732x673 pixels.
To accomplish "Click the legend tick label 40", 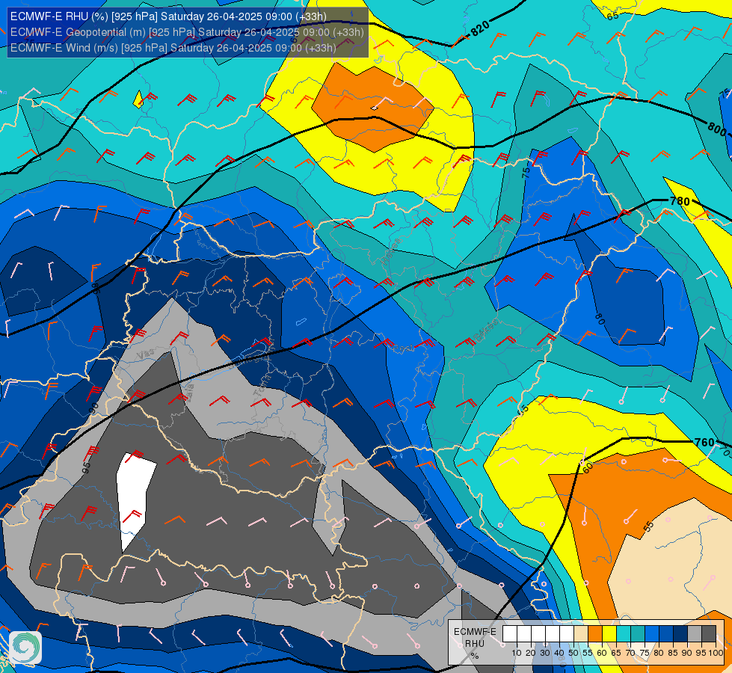I will [559, 653].
